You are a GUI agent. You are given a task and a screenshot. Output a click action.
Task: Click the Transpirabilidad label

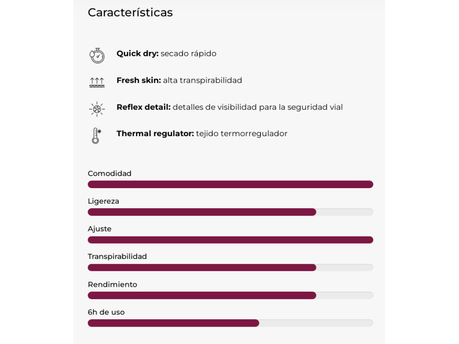tap(117, 257)
